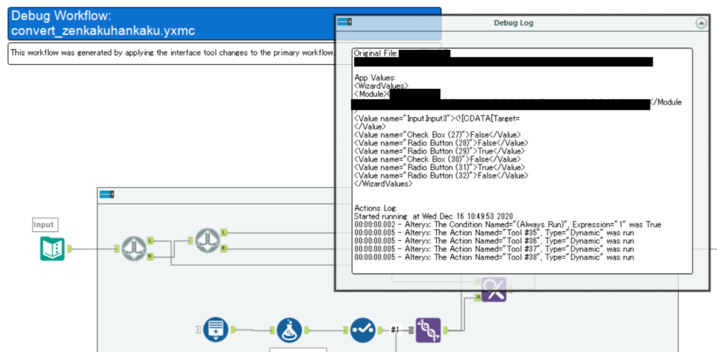Select the green Input macro tool
Screen dimensions: 717x352
(x=52, y=249)
